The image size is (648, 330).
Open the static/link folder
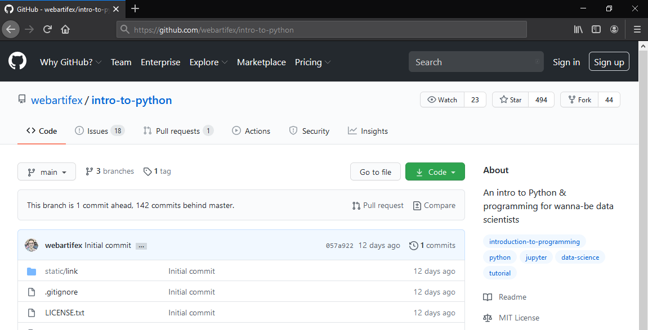61,271
